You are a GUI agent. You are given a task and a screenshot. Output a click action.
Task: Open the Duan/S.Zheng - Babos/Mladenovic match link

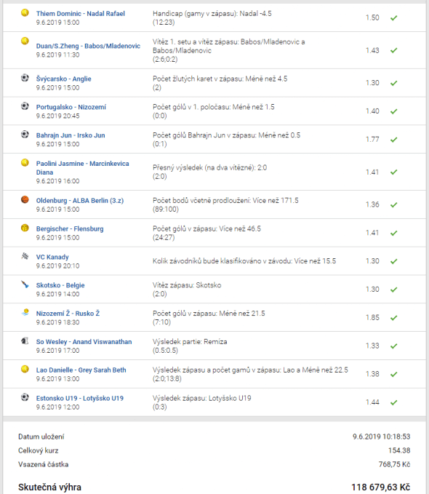[88, 46]
